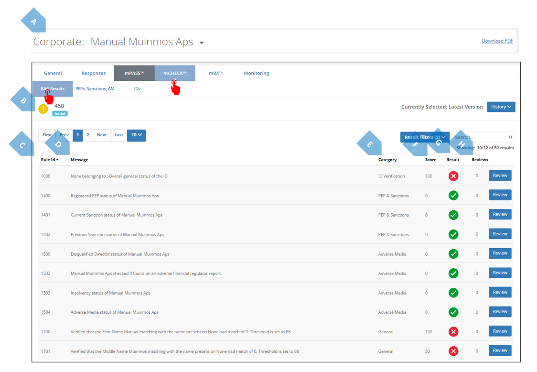
Task: Click the red fail icon for rule 1701
Action: [x=453, y=350]
